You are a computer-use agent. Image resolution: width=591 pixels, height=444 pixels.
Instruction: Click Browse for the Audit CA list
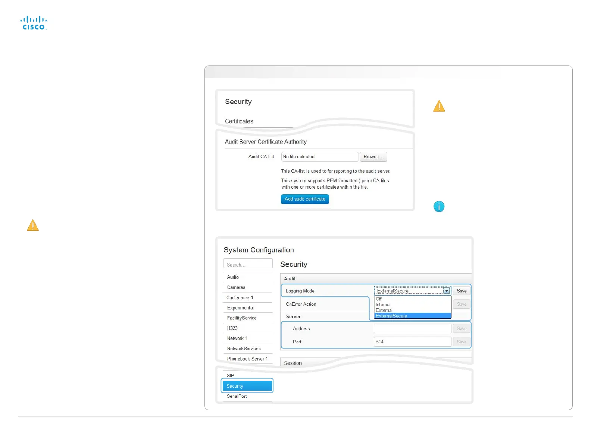tap(373, 157)
